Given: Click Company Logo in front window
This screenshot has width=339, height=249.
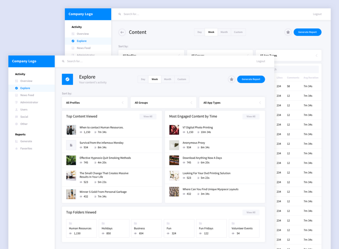Looking at the screenshot, I should coord(24,61).
